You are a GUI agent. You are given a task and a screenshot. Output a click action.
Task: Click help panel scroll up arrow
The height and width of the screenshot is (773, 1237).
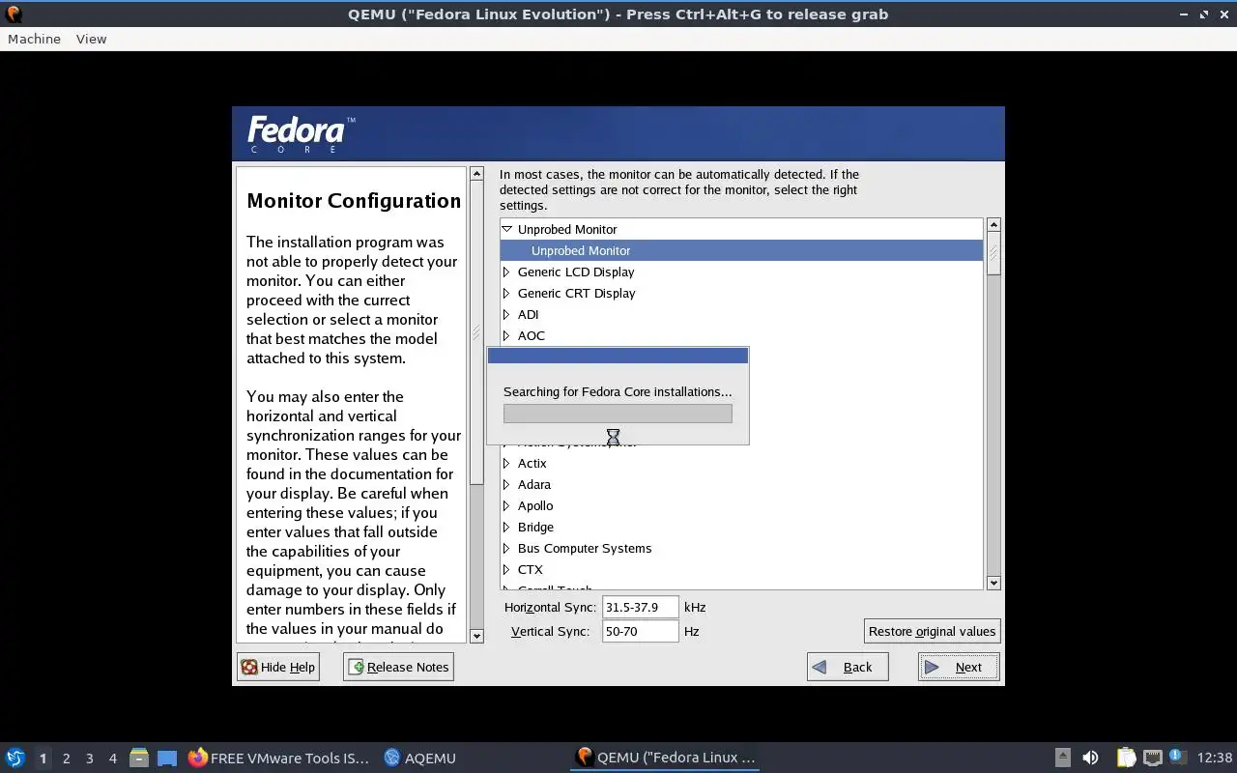(476, 174)
